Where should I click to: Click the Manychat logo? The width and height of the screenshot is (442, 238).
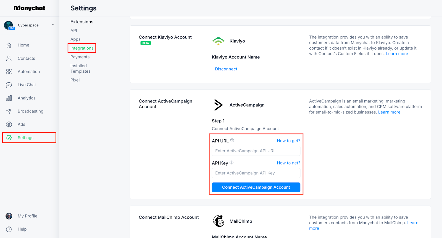[x=30, y=8]
